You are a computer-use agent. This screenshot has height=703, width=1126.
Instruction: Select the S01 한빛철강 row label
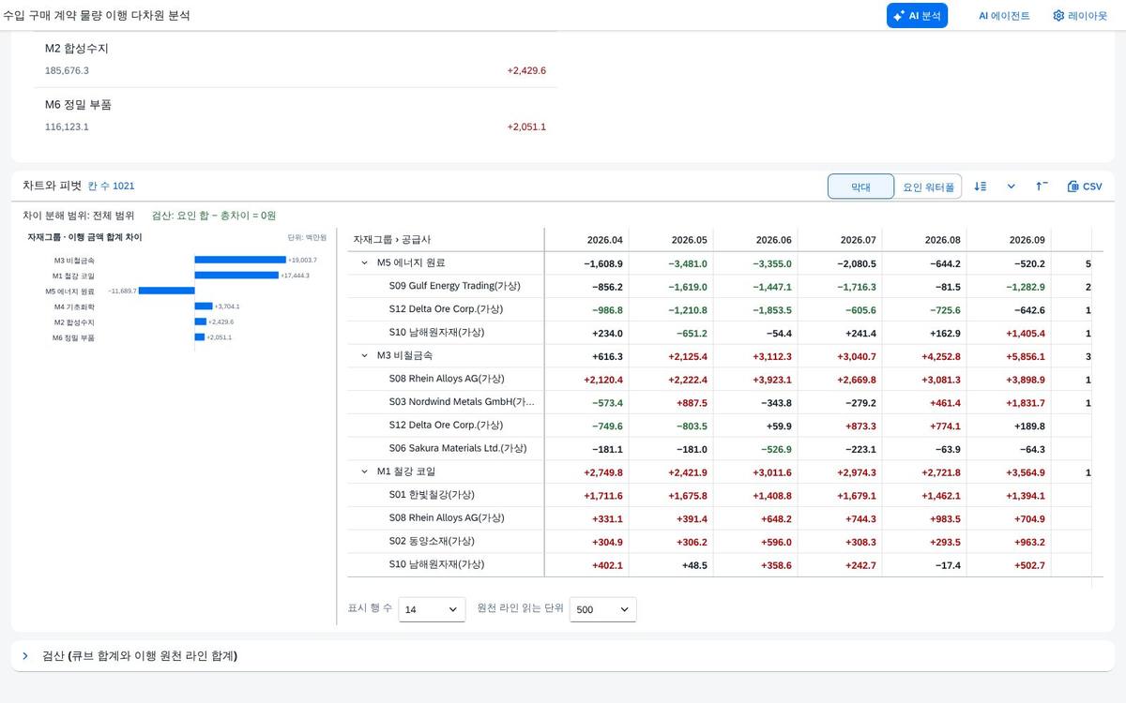click(433, 495)
